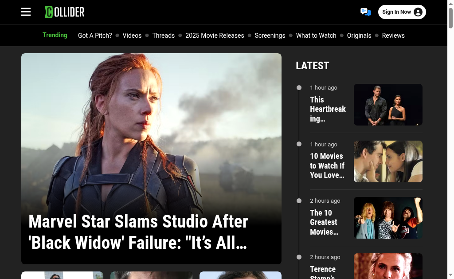Click the Sign In Now button
Image resolution: width=454 pixels, height=279 pixels.
[x=402, y=12]
